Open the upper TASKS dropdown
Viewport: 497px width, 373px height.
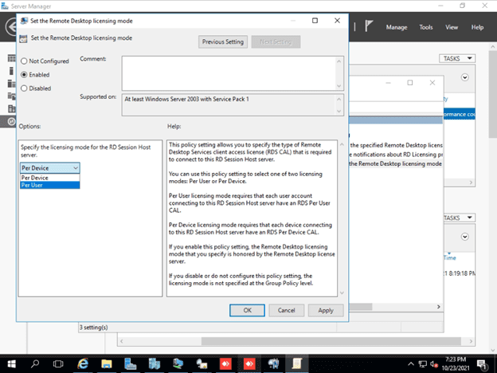[457, 59]
